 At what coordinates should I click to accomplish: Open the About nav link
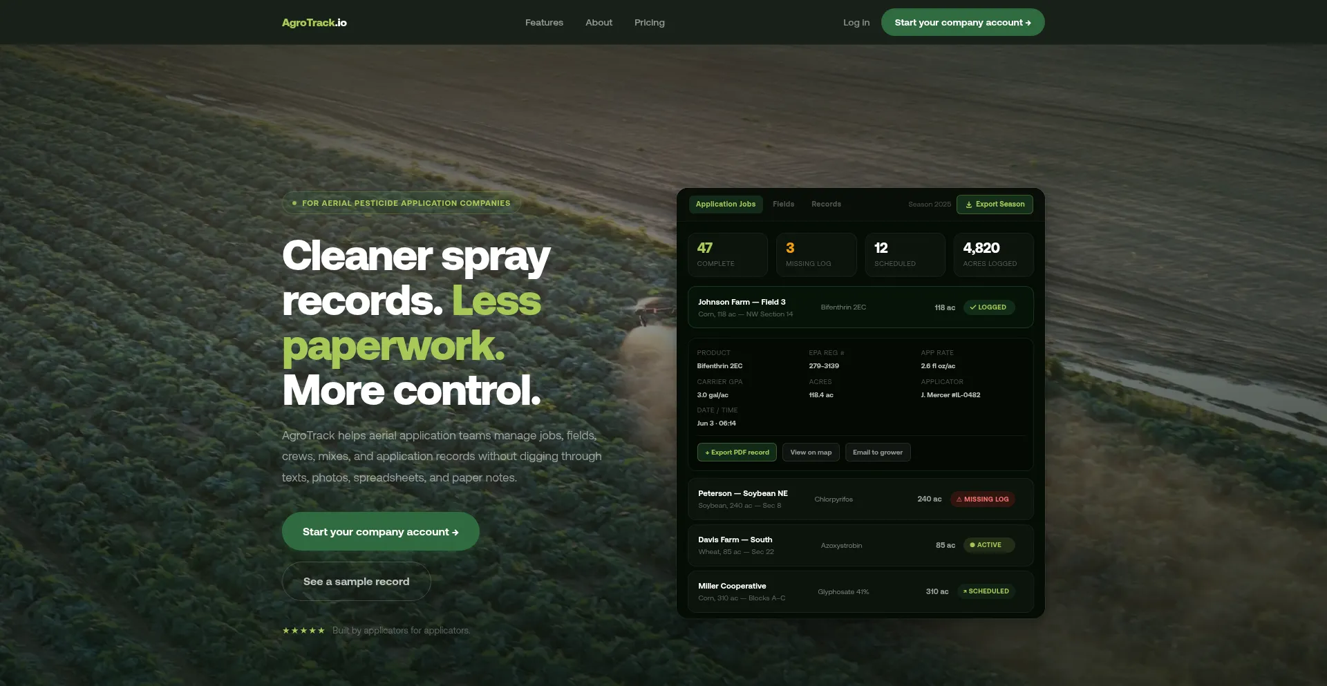coord(599,23)
